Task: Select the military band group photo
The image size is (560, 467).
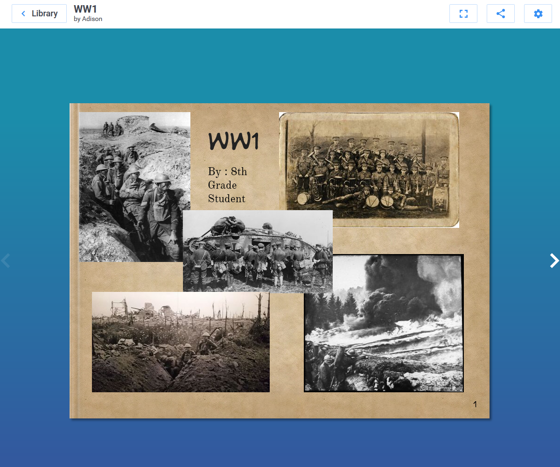Action: pos(369,170)
